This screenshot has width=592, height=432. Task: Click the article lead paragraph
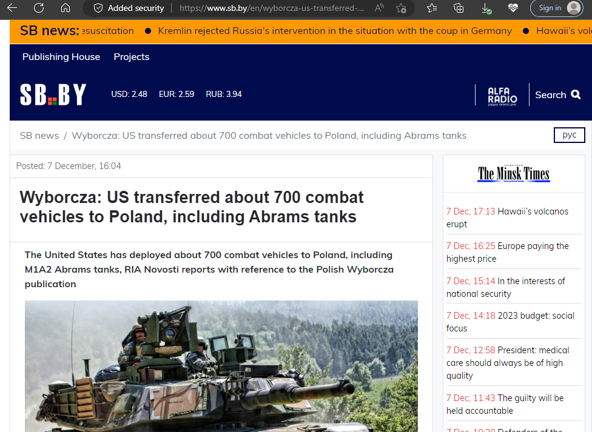(209, 270)
